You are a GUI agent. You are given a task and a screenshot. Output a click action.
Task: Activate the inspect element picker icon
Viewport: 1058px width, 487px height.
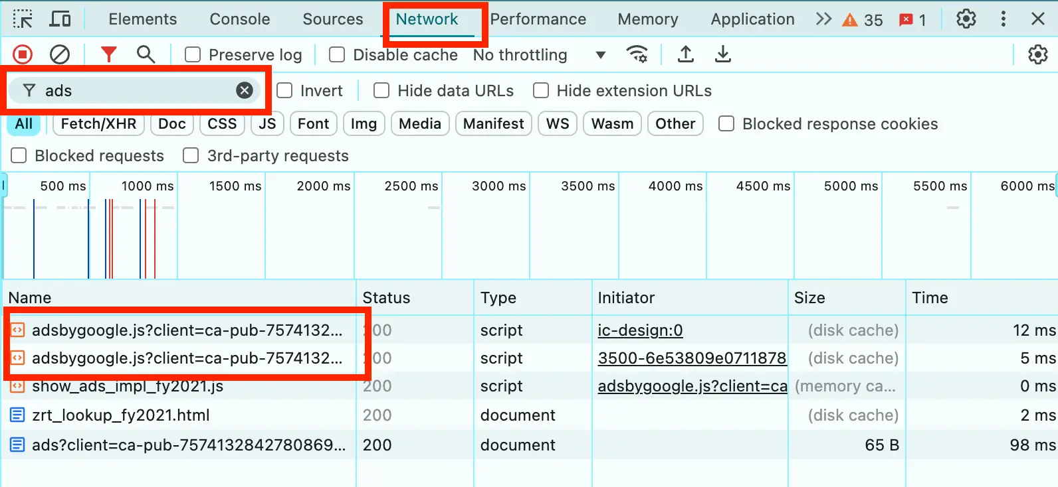pyautogui.click(x=23, y=19)
